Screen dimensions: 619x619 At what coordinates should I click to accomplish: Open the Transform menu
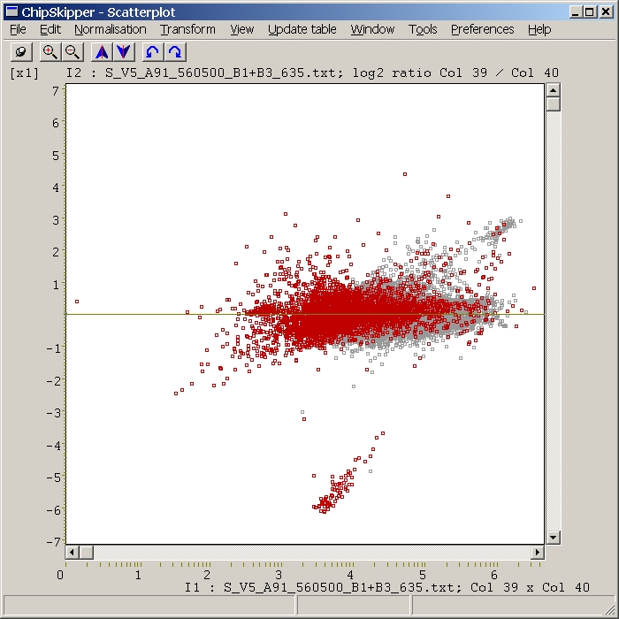(x=187, y=29)
